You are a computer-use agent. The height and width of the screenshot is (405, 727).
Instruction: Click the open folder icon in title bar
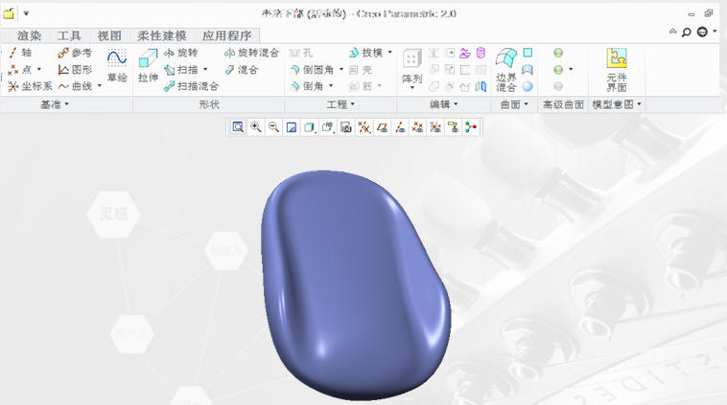pyautogui.click(x=9, y=13)
